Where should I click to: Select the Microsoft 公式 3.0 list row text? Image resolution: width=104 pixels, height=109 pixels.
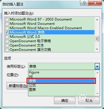click(x=25, y=37)
